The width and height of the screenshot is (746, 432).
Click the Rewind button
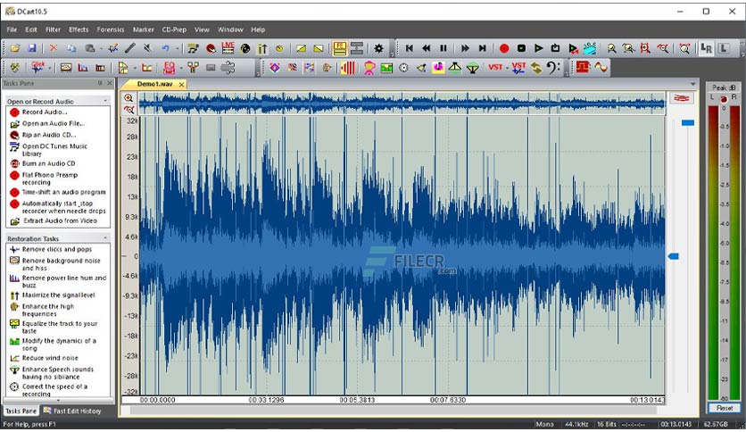(427, 48)
